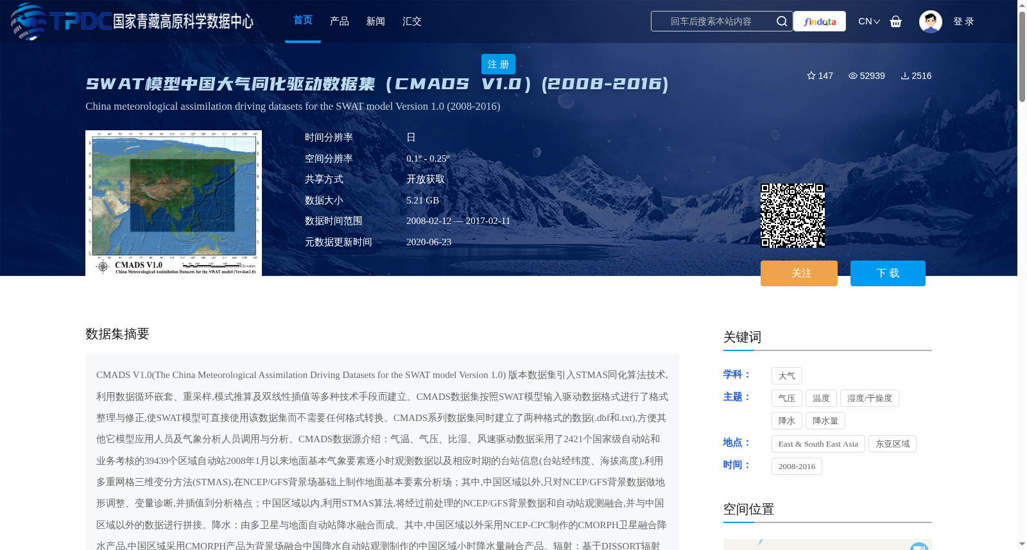The image size is (1027, 550).
Task: Expand the CN language dropdown
Action: pos(869,21)
